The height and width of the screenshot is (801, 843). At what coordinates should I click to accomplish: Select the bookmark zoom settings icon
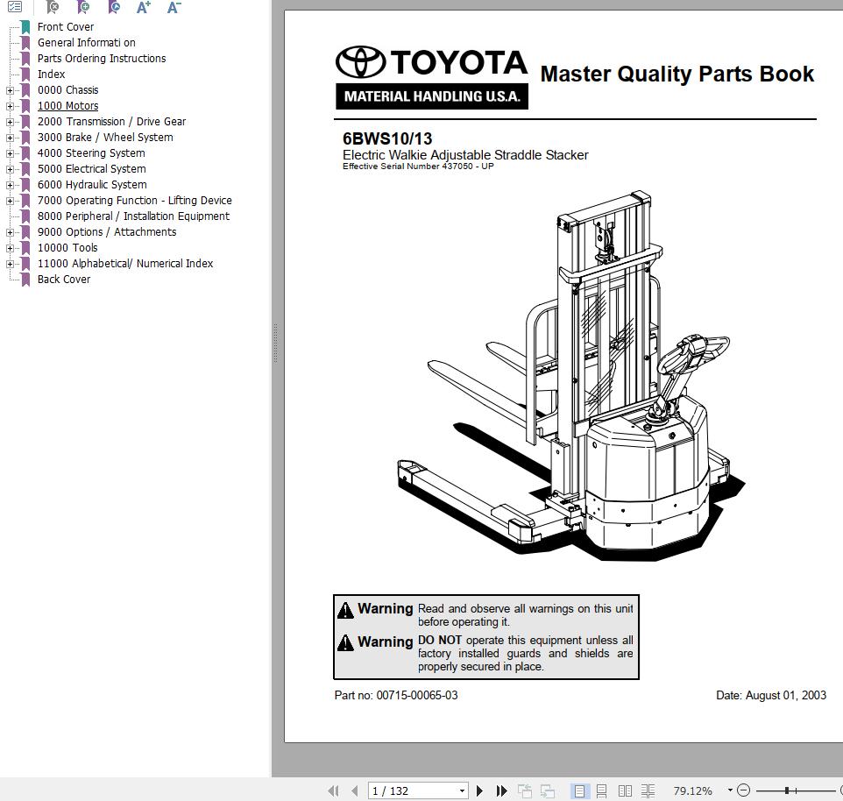point(83,7)
